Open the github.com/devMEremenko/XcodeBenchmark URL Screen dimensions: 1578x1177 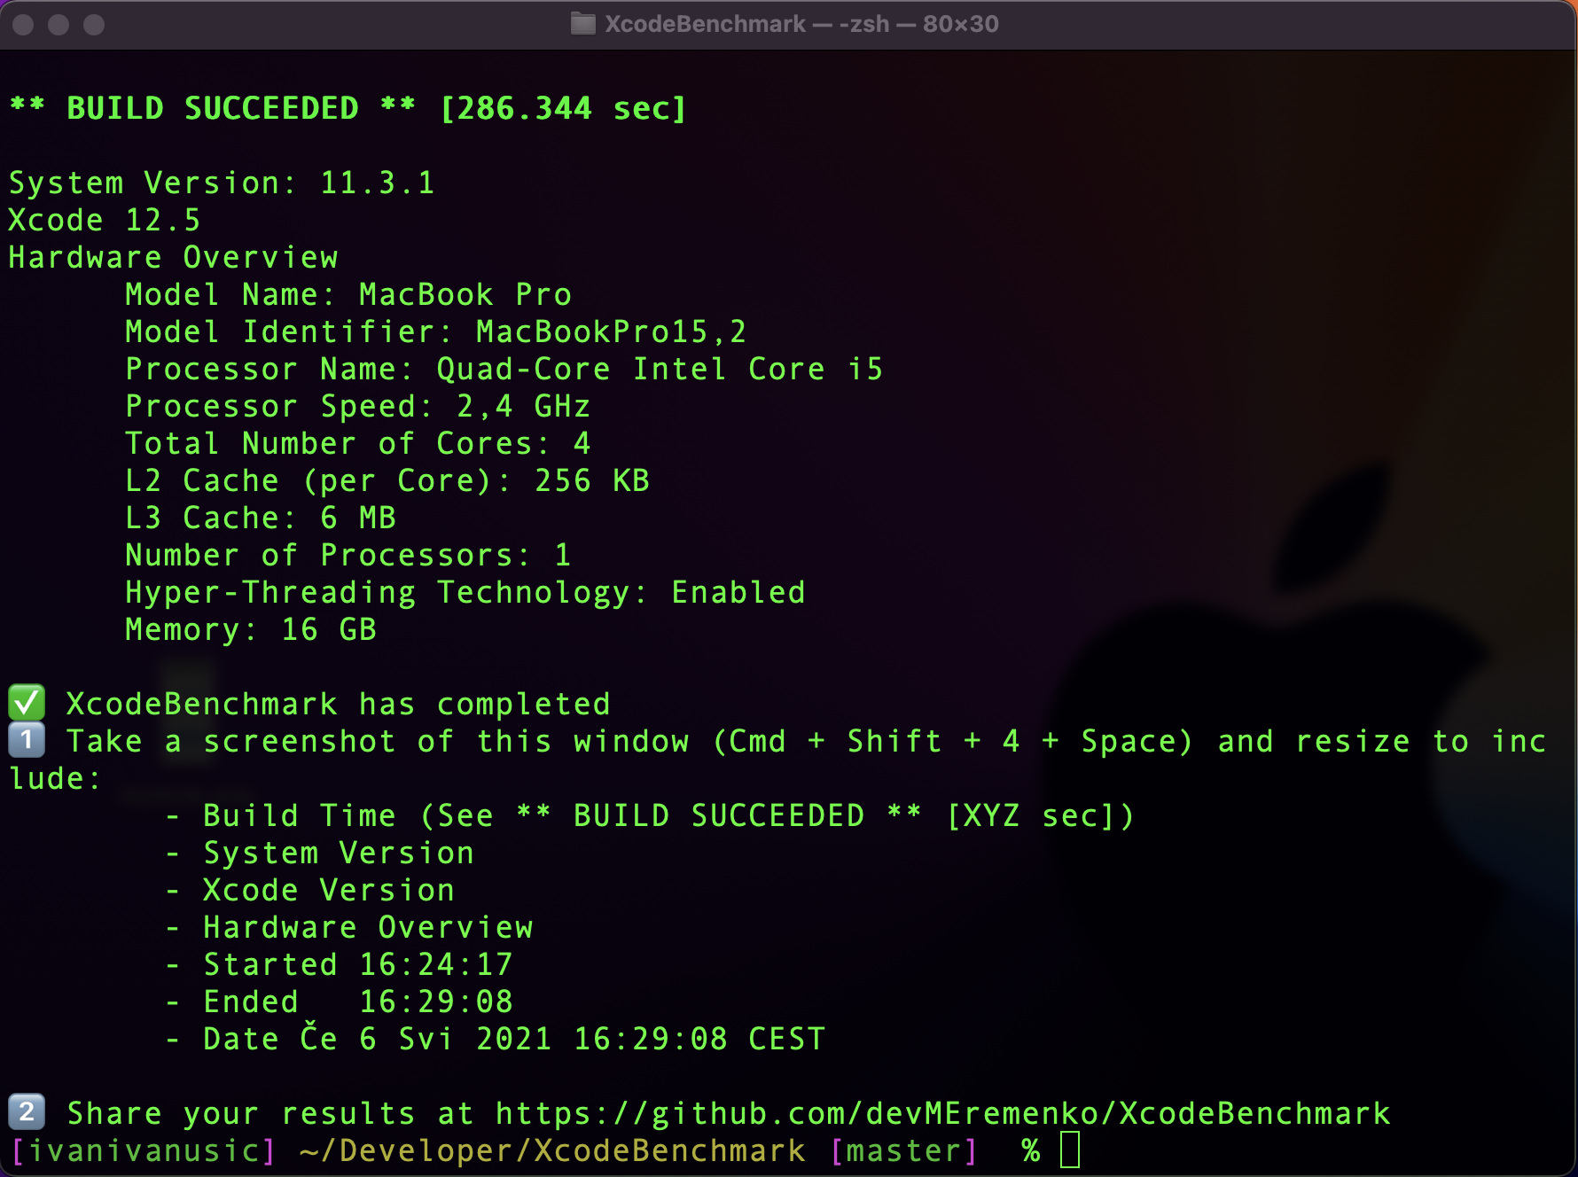click(x=942, y=1113)
